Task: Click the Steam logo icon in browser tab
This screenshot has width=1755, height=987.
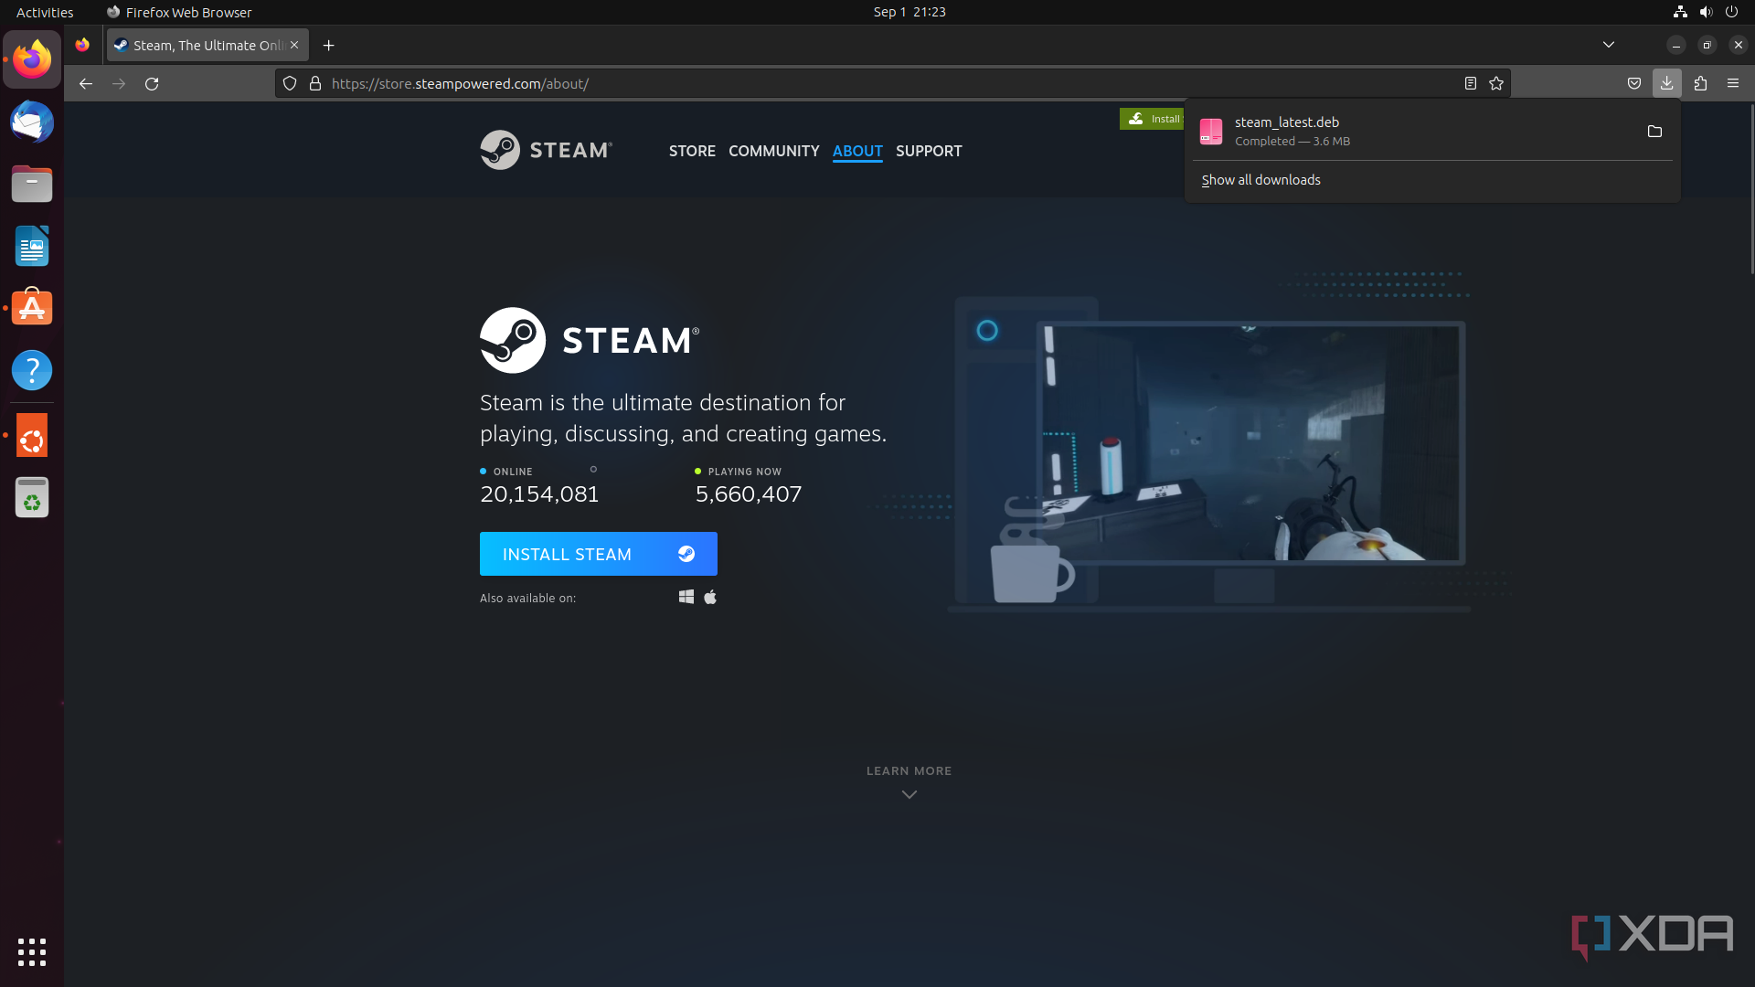Action: point(121,45)
